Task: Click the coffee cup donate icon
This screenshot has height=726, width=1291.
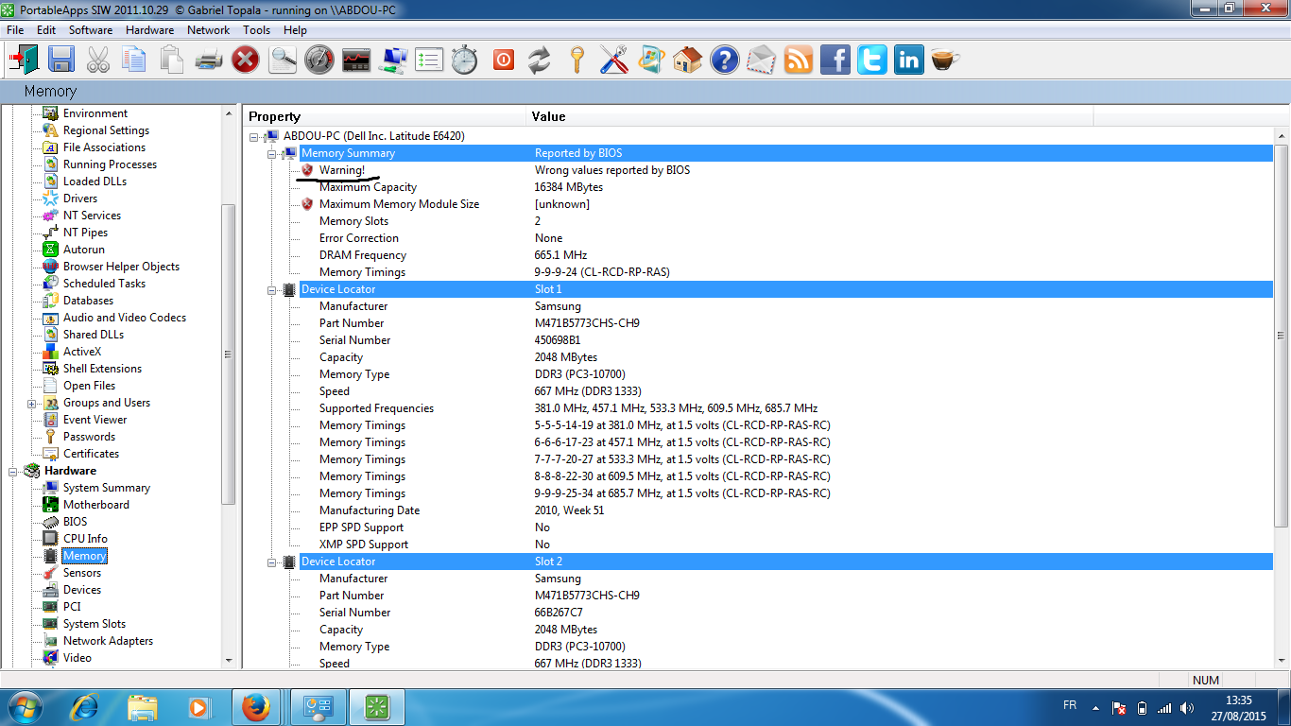Action: click(945, 60)
